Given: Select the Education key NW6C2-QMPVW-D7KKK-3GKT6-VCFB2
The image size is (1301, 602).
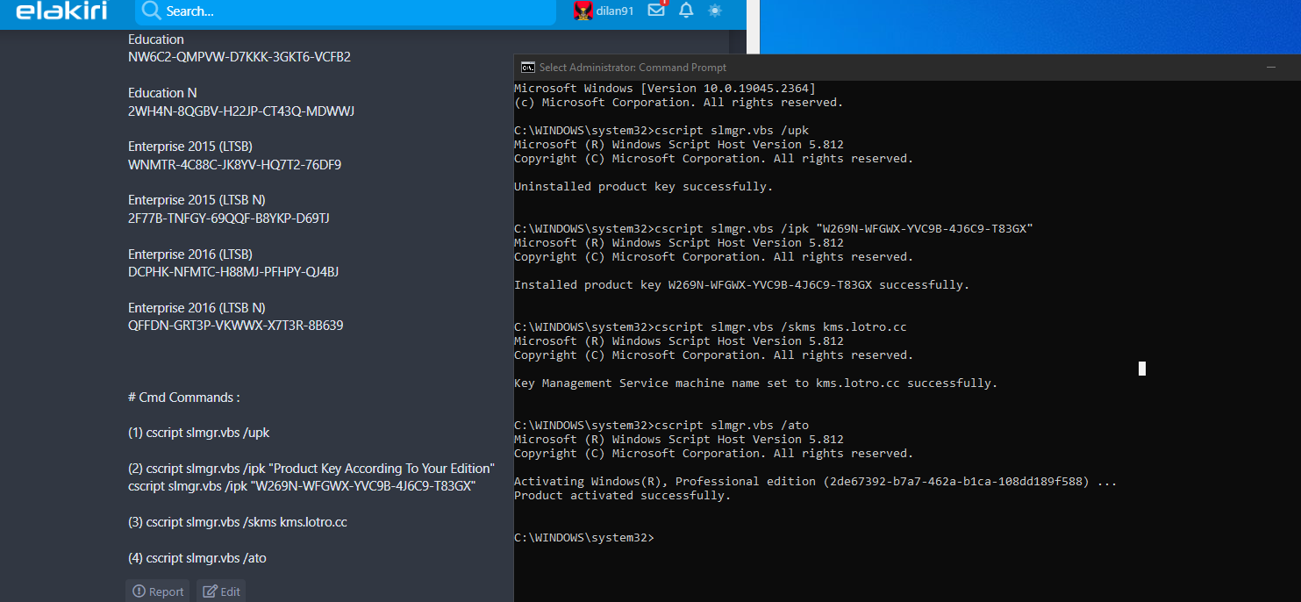Looking at the screenshot, I should coord(239,57).
